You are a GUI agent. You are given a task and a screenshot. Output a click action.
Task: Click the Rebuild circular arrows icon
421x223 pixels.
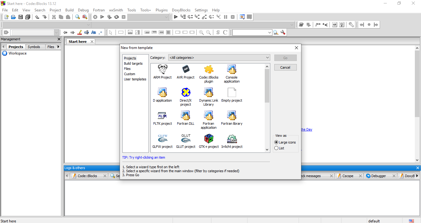tap(116, 17)
